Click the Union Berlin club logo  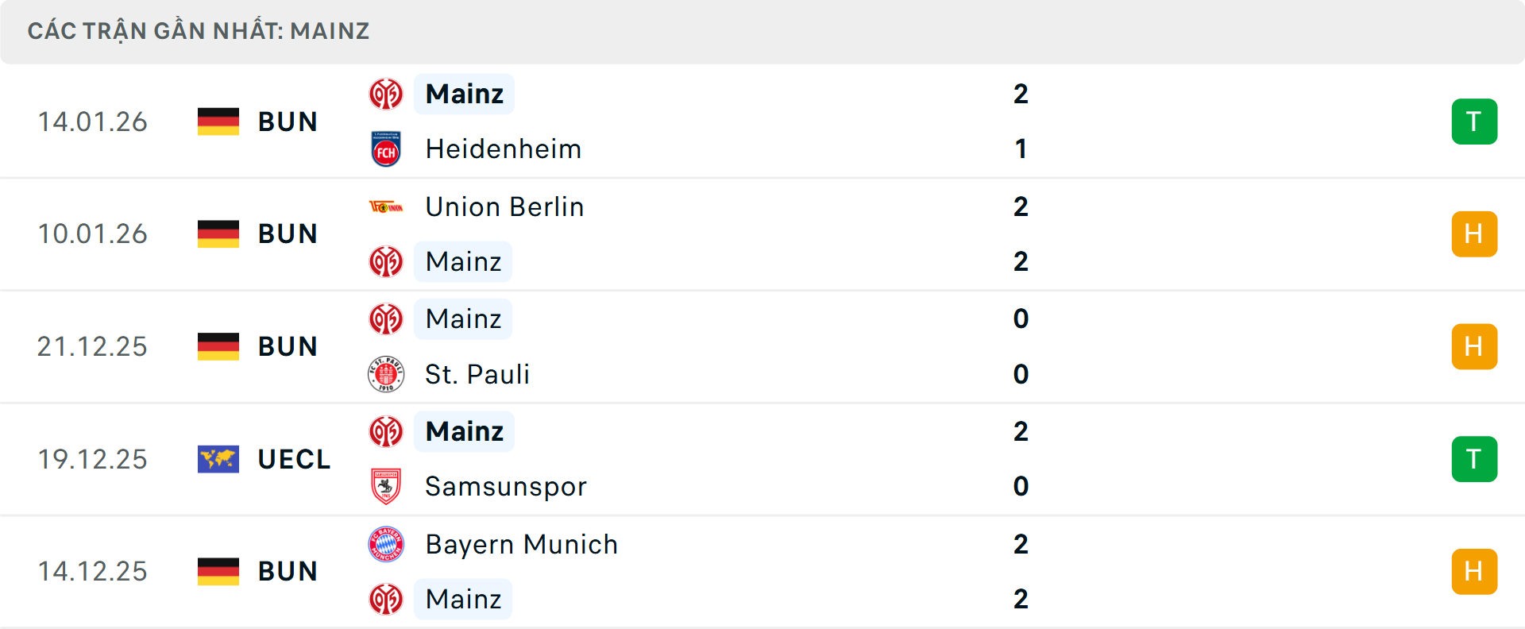(386, 207)
